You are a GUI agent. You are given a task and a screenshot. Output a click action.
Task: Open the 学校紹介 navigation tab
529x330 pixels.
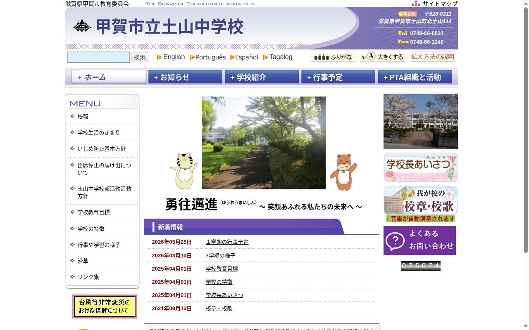click(x=262, y=77)
